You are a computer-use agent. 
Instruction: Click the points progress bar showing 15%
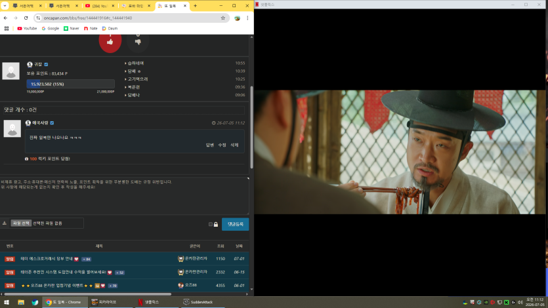point(71,84)
